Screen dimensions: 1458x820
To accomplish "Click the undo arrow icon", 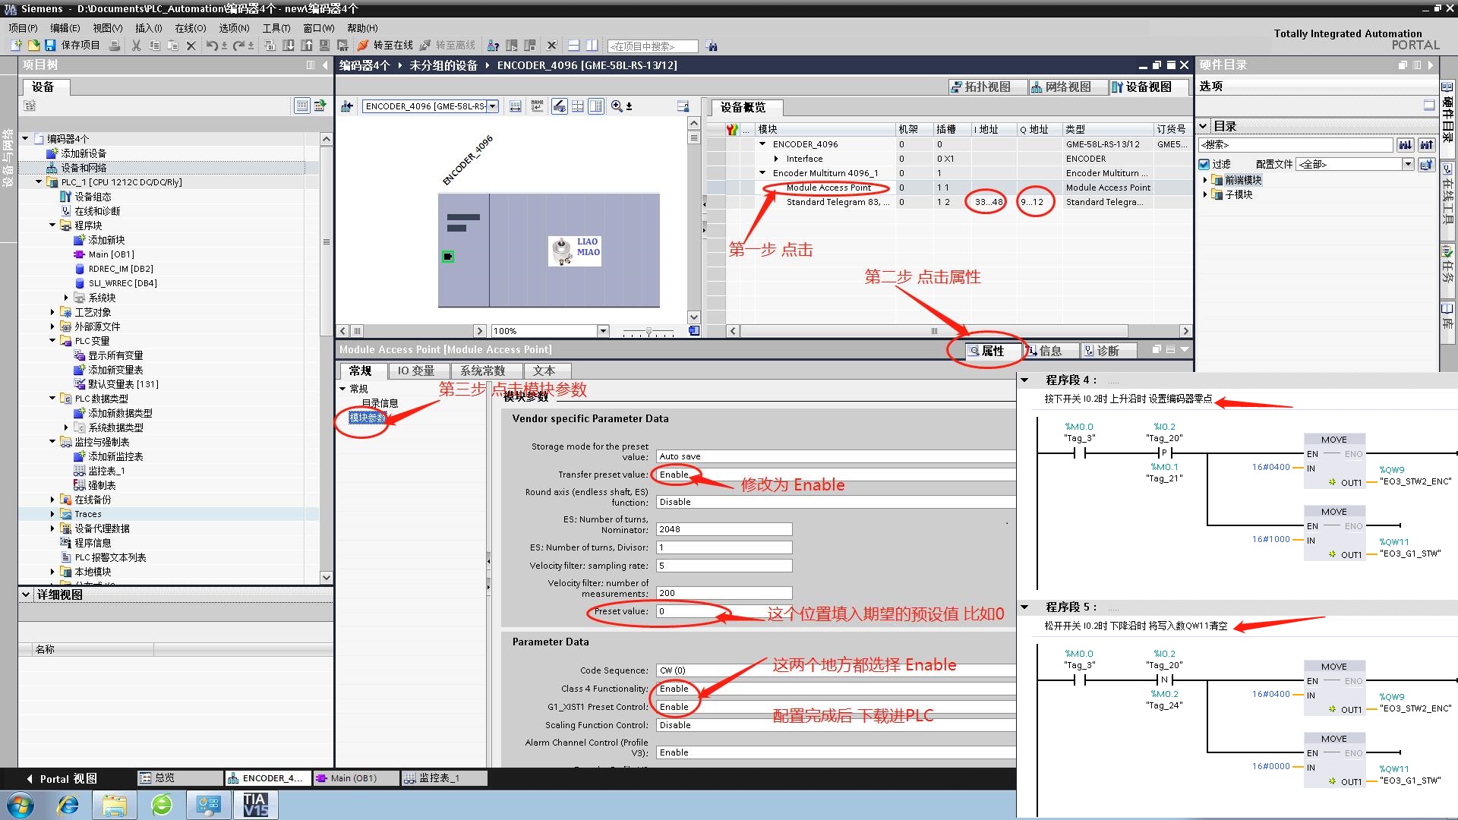I will [212, 46].
